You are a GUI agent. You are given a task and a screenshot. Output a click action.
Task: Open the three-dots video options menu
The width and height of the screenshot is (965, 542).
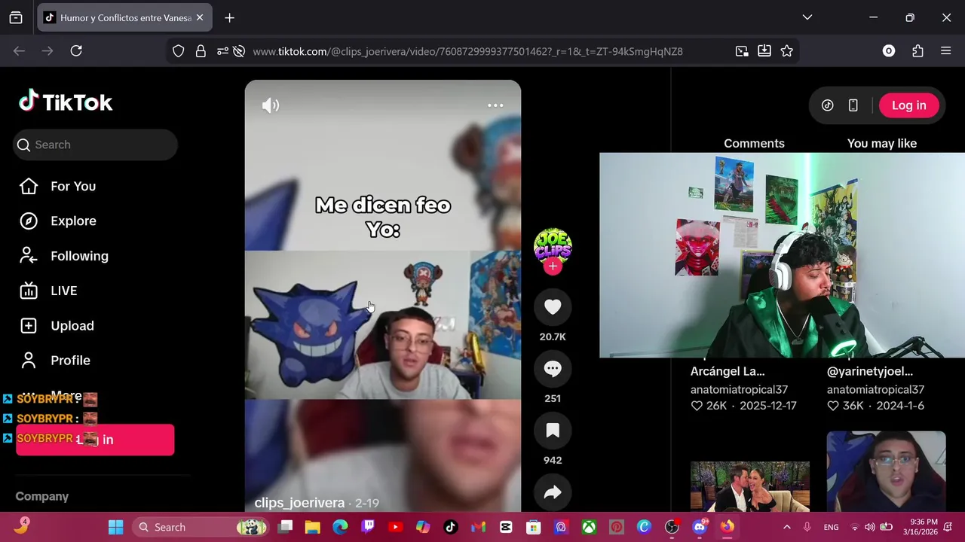[x=495, y=105]
